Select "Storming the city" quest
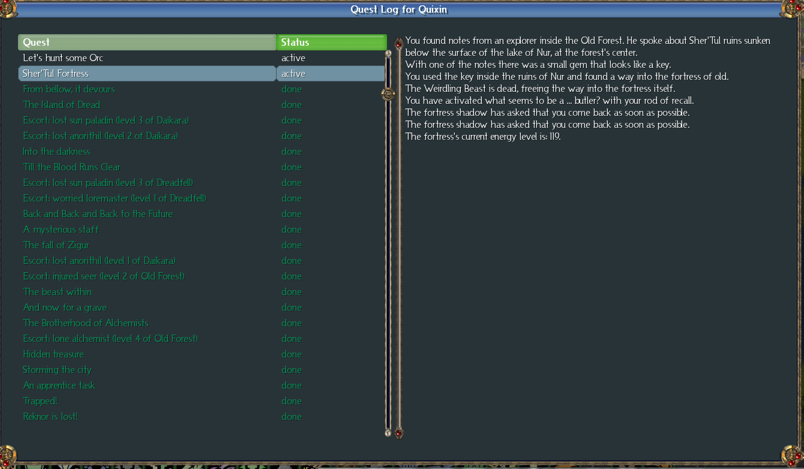 coord(147,370)
